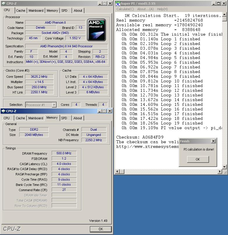Click the lower CPU-Z window title icon
The image size is (228, 235).
pyautogui.click(x=3, y=111)
